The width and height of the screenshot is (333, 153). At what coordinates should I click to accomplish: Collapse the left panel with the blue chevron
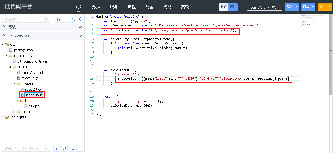(x=80, y=19)
